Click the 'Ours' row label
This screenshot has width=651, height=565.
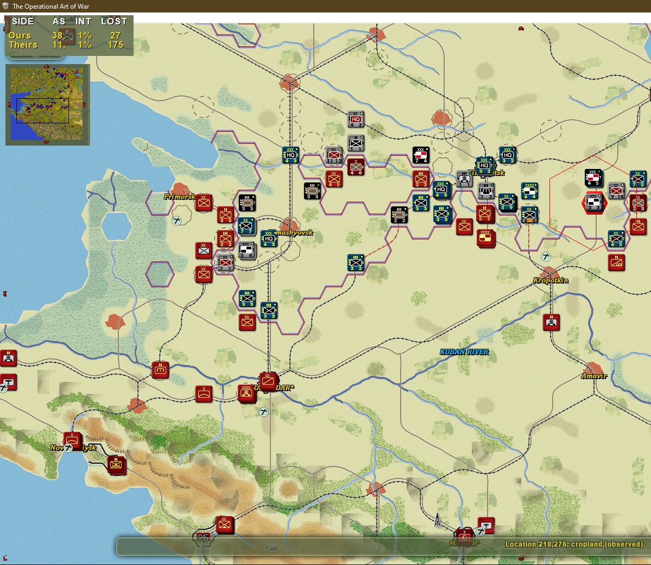pos(20,35)
